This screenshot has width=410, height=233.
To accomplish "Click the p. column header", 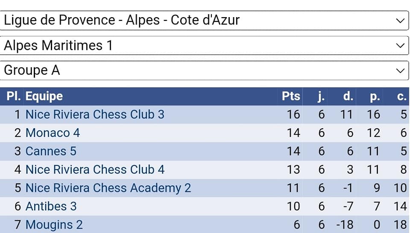I will pyautogui.click(x=375, y=97).
